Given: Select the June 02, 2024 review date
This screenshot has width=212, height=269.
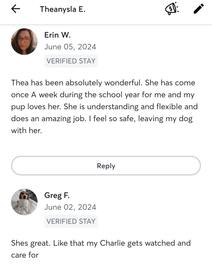Looking at the screenshot, I should pos(70,207).
